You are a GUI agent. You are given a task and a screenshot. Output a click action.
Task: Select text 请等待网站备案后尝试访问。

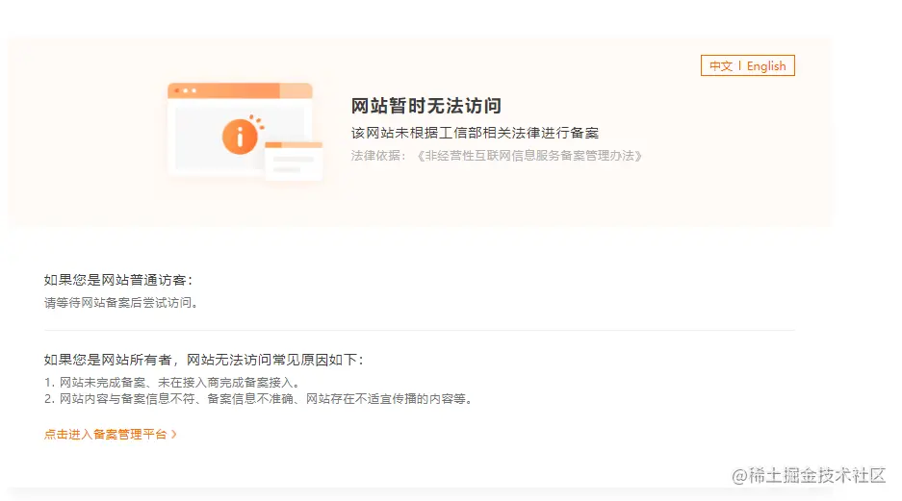point(121,303)
